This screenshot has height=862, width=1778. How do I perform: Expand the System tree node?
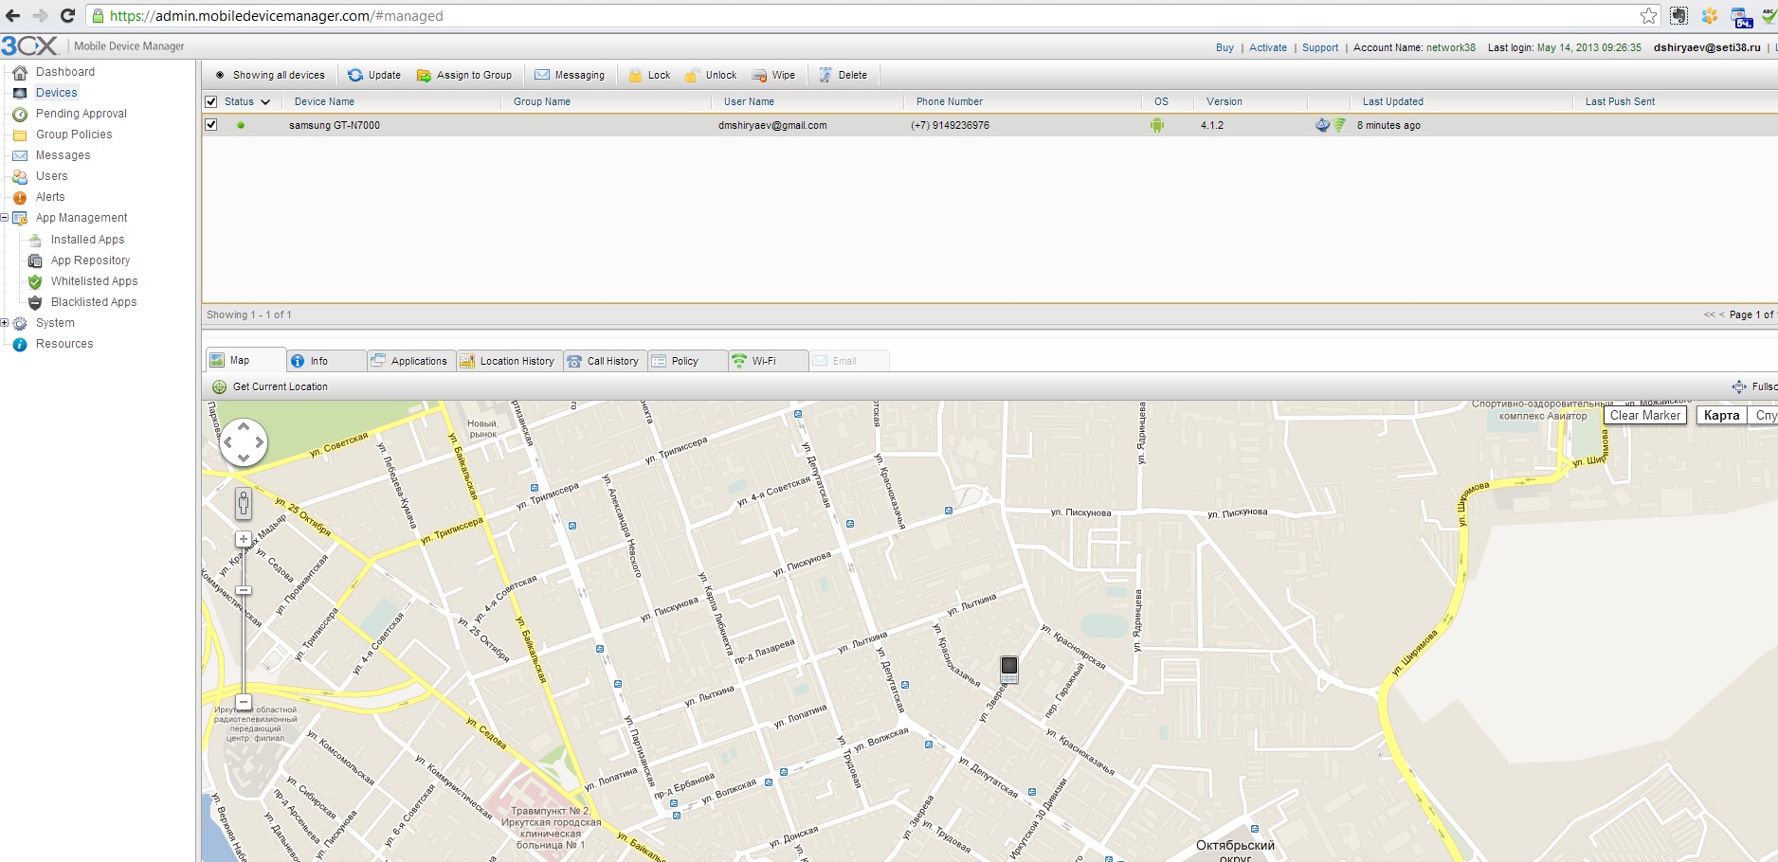click(5, 323)
